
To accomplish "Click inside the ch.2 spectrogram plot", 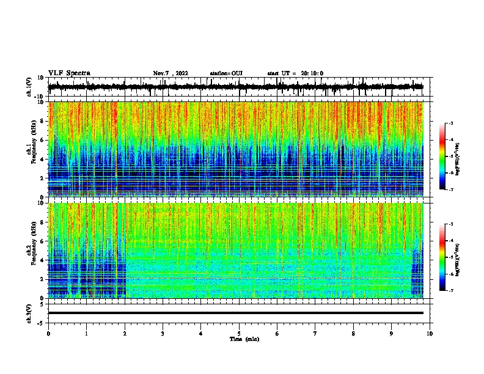I will (x=235, y=251).
